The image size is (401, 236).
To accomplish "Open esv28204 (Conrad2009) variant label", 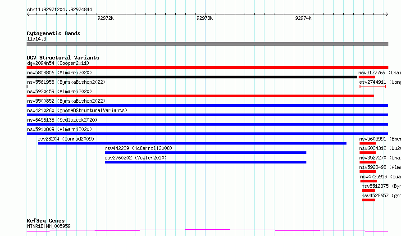I will [x=66, y=139].
